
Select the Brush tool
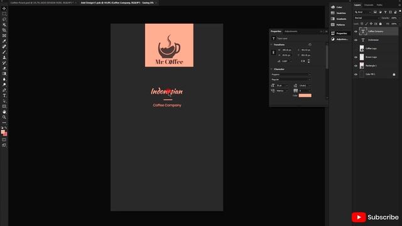(4, 52)
